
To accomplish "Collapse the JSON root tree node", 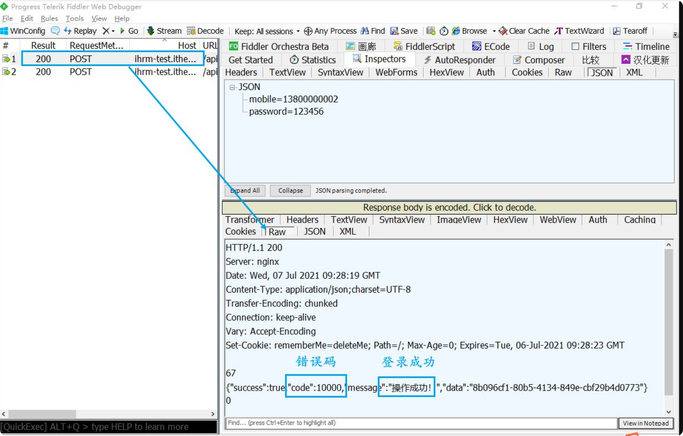I will (232, 87).
